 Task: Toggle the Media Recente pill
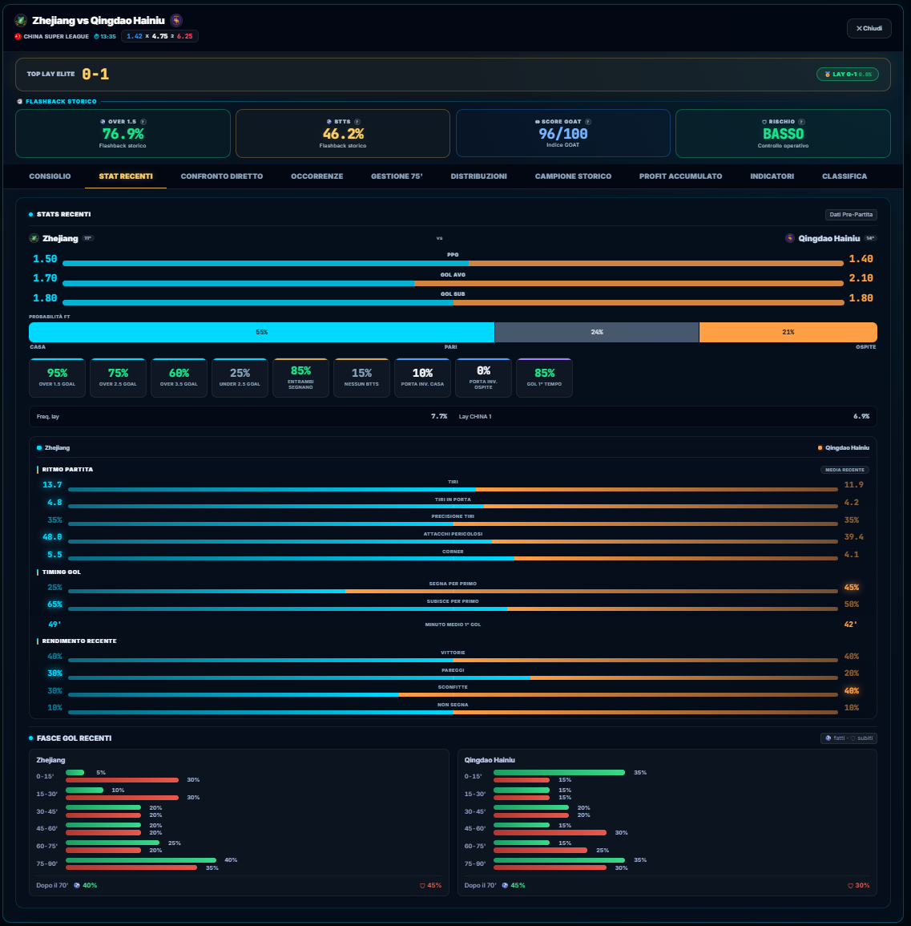844,470
